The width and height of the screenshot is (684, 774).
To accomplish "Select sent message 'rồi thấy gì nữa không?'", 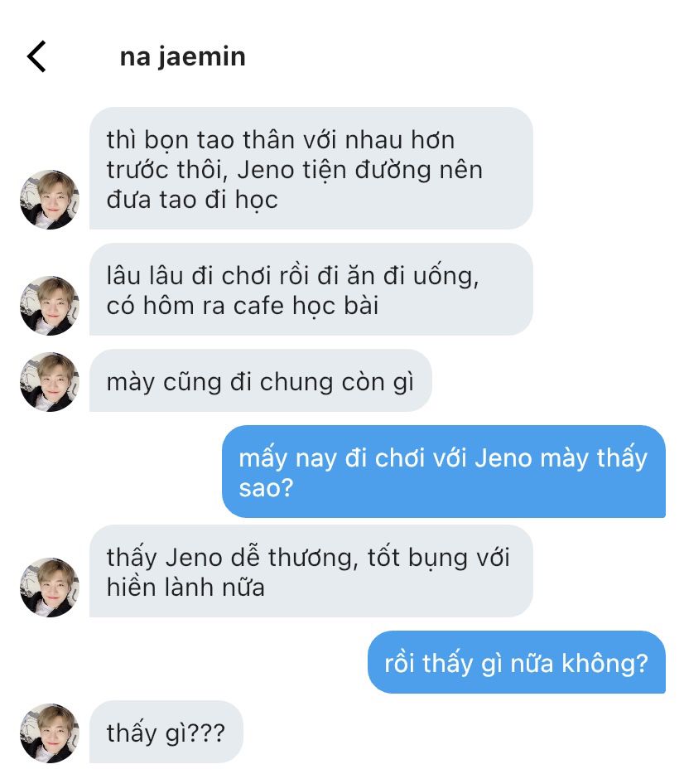I will pyautogui.click(x=517, y=662).
